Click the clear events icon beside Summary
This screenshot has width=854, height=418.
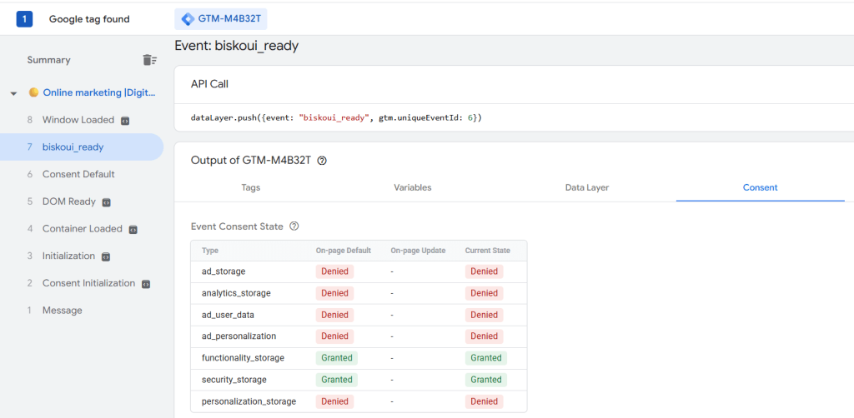(149, 60)
